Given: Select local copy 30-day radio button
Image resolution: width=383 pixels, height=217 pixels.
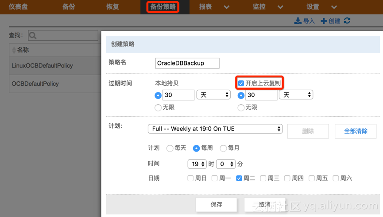Looking at the screenshot, I should (158, 95).
